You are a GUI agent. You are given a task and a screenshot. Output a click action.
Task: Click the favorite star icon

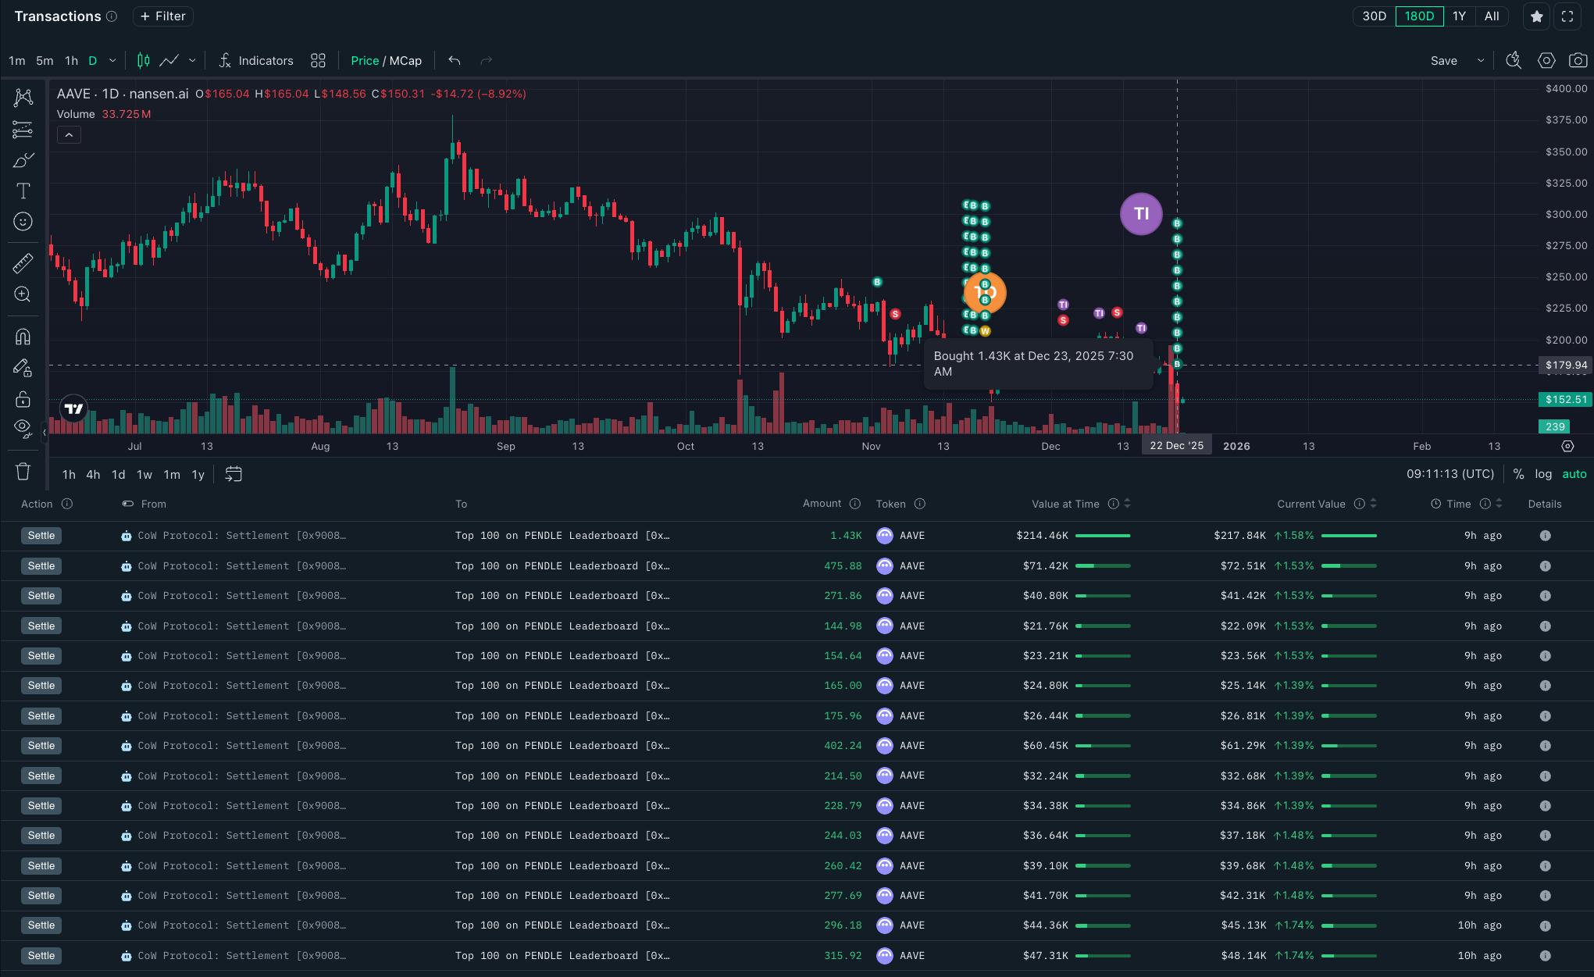1536,16
